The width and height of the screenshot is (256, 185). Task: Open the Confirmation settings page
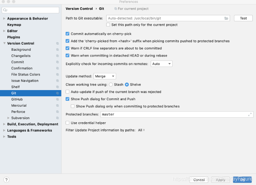22,68
